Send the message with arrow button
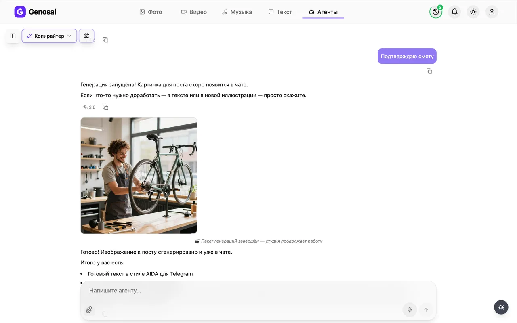Screen dimensions: 517x323 point(426,310)
